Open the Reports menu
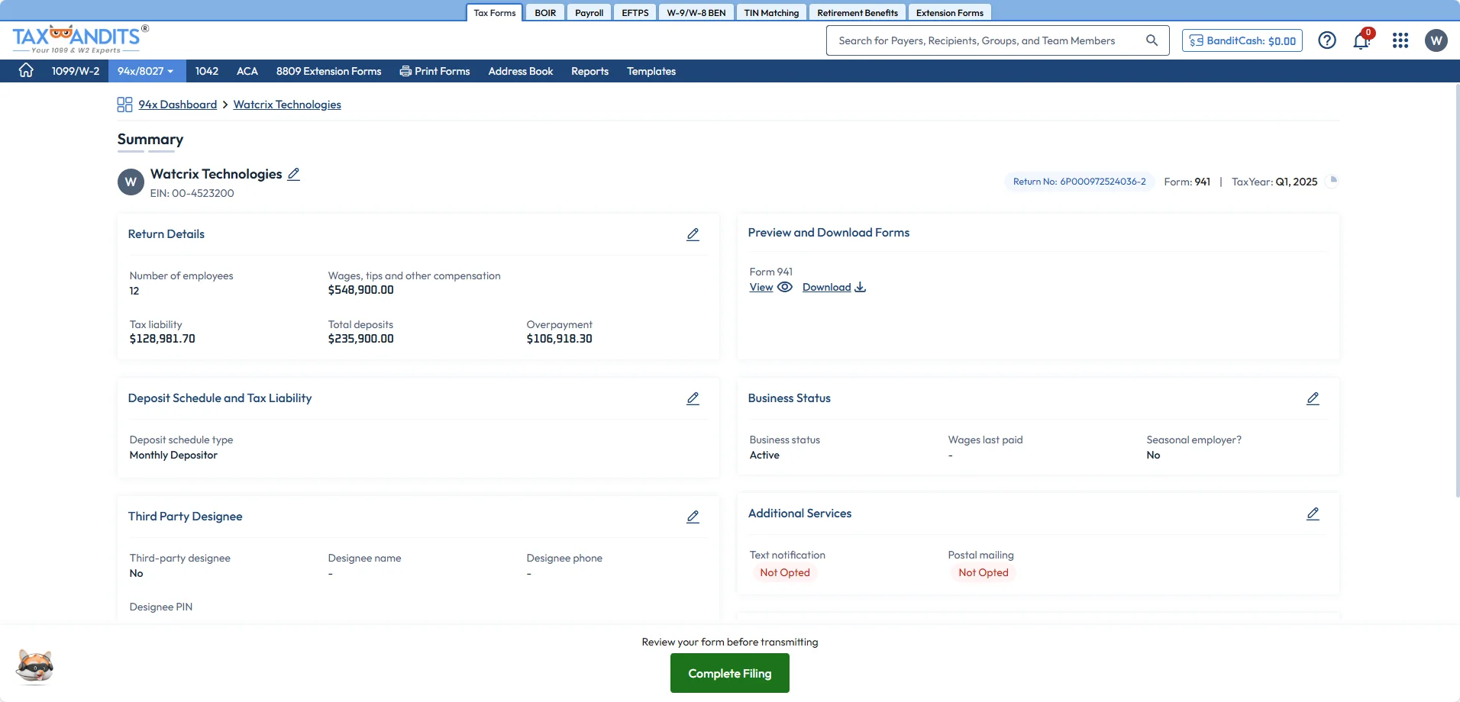Image resolution: width=1460 pixels, height=702 pixels. click(589, 71)
